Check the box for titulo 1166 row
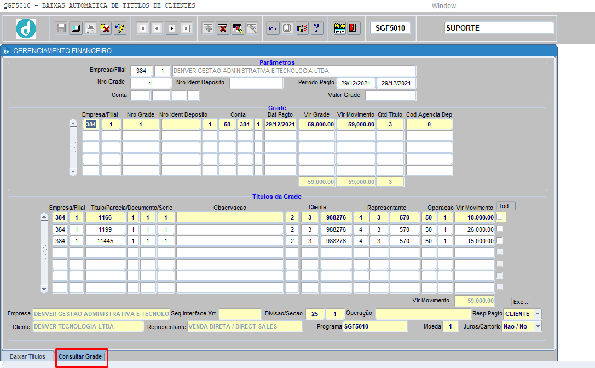 500,217
